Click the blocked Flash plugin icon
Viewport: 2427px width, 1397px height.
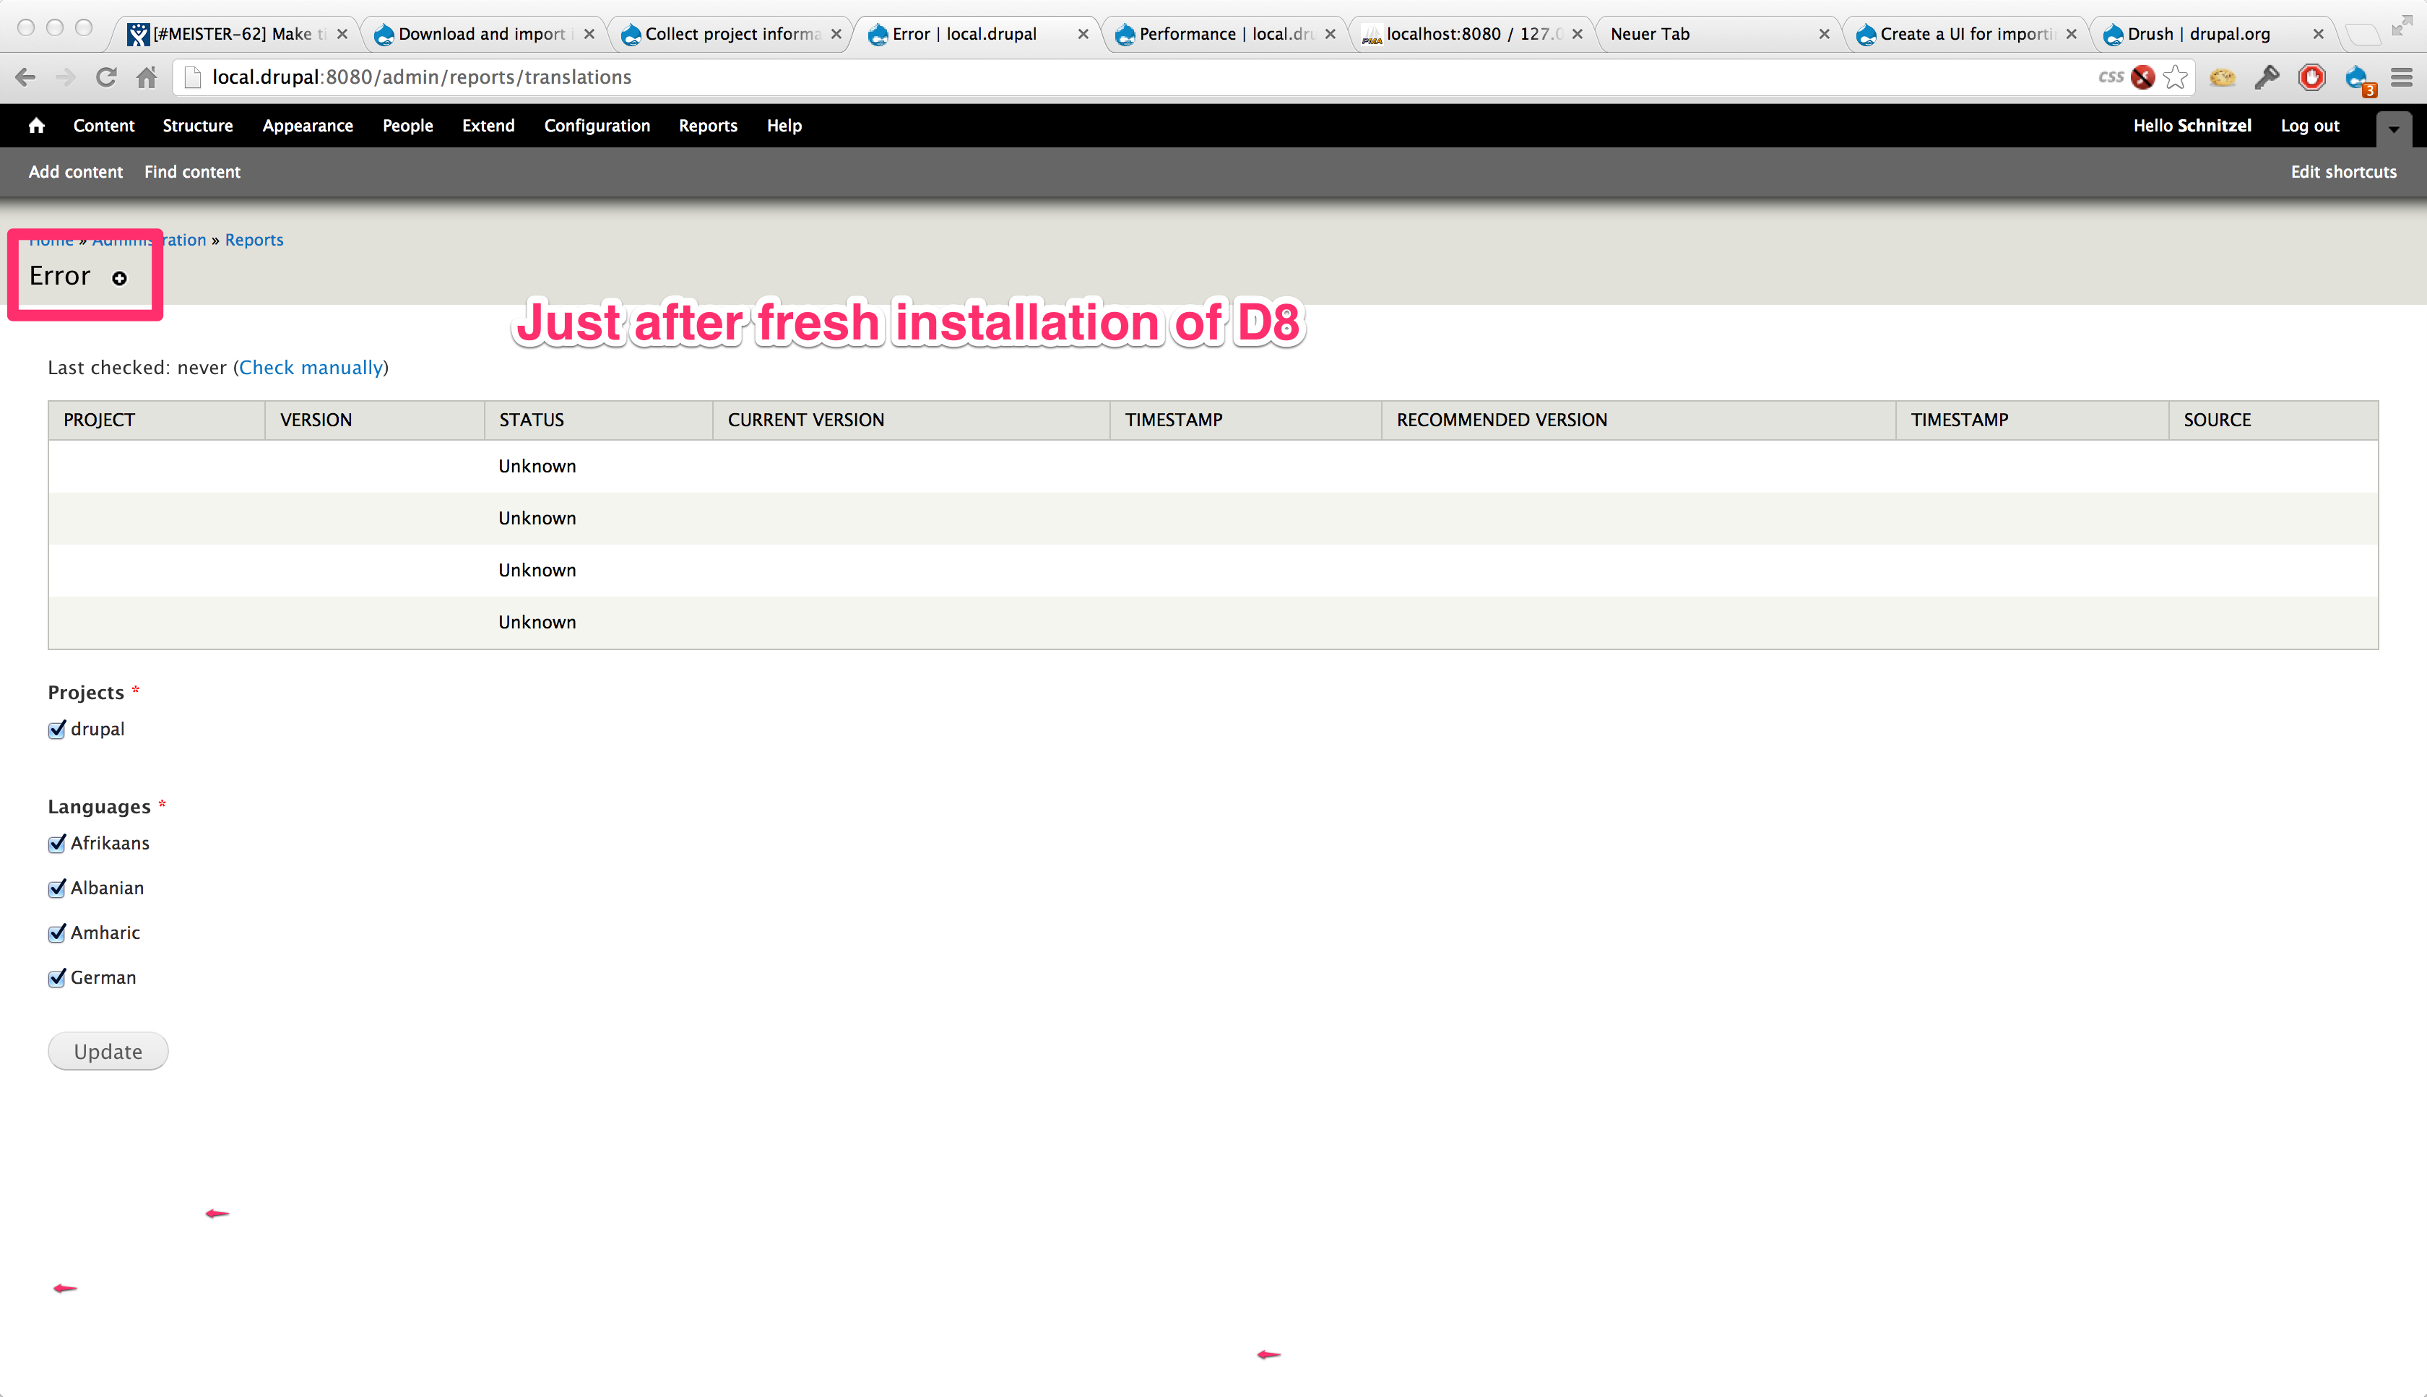(2142, 77)
